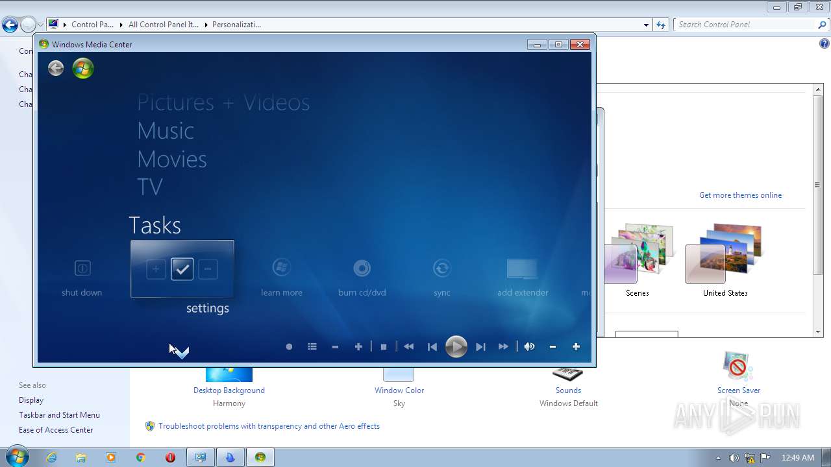Click channel down minus button

(x=335, y=347)
